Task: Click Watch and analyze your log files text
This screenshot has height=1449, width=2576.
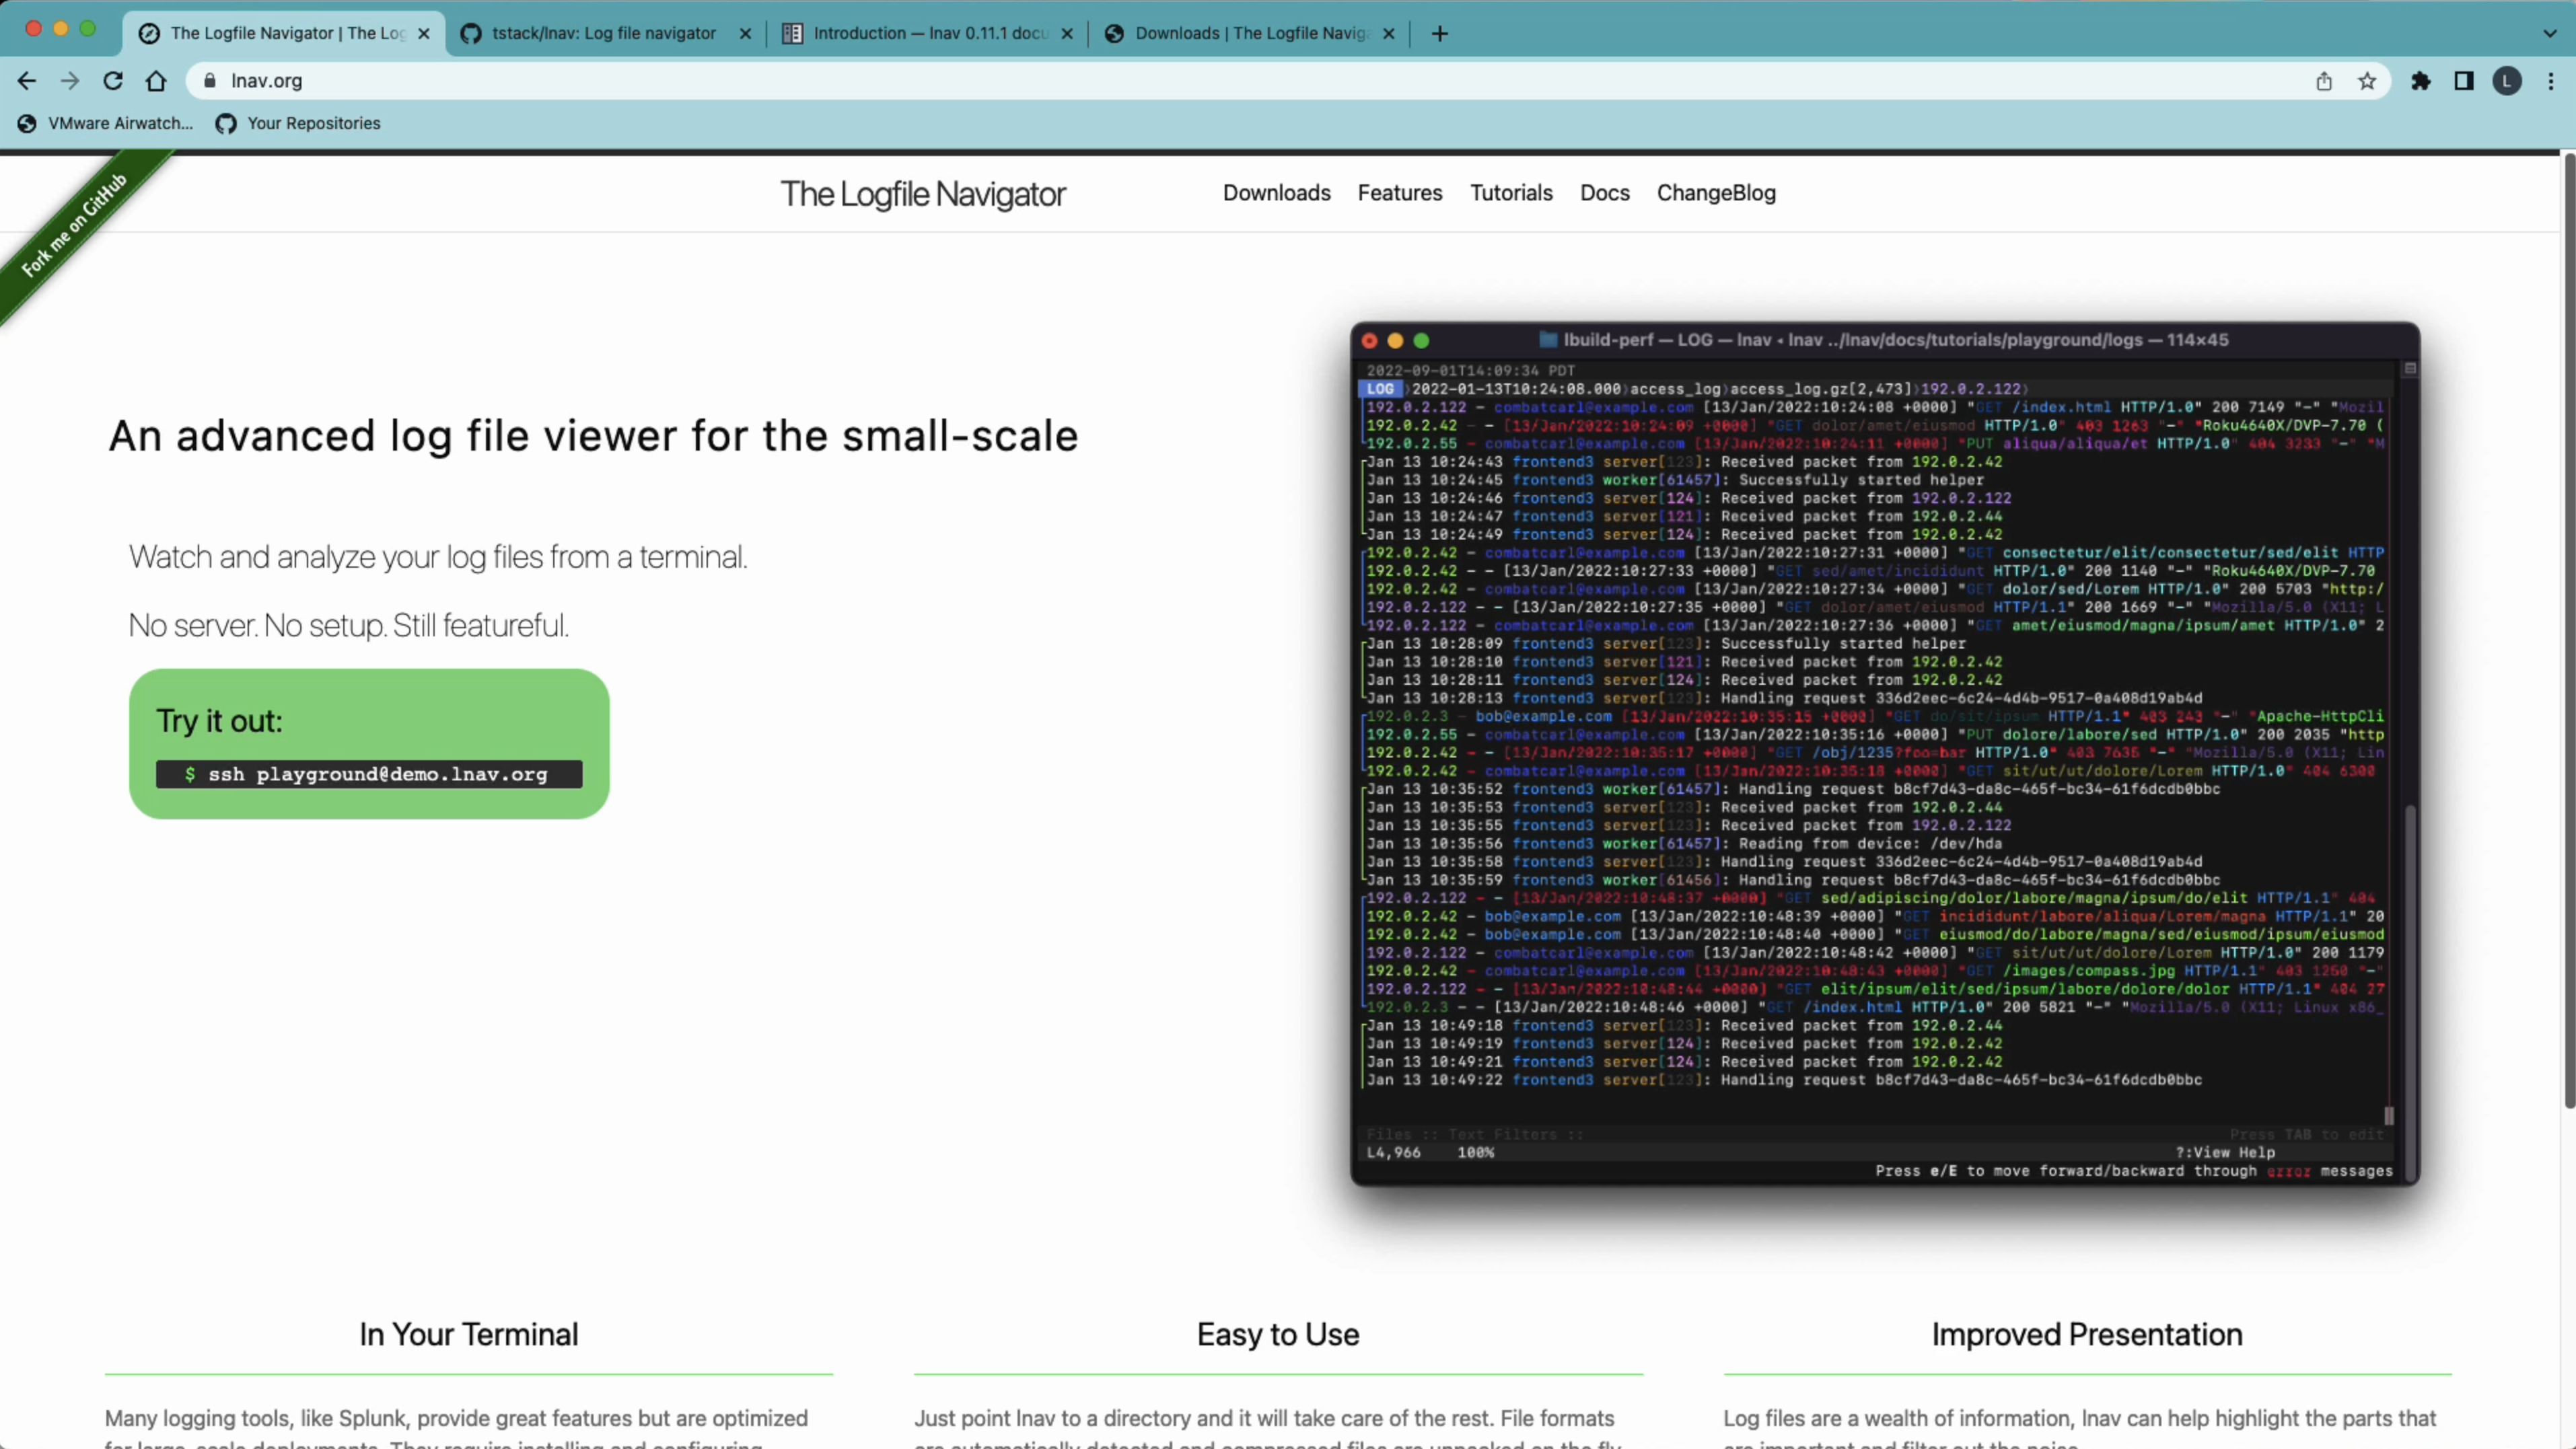Action: click(438, 556)
